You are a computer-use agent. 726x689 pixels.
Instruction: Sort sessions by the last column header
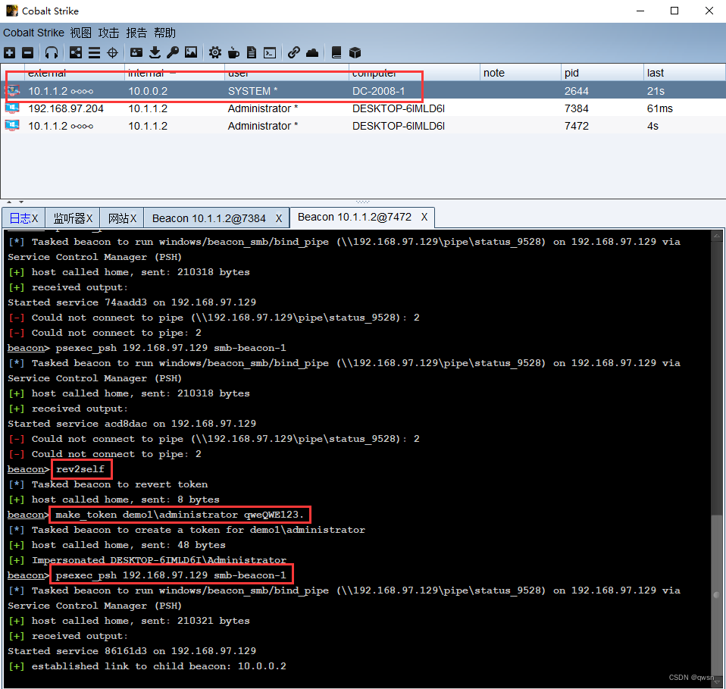pyautogui.click(x=684, y=73)
